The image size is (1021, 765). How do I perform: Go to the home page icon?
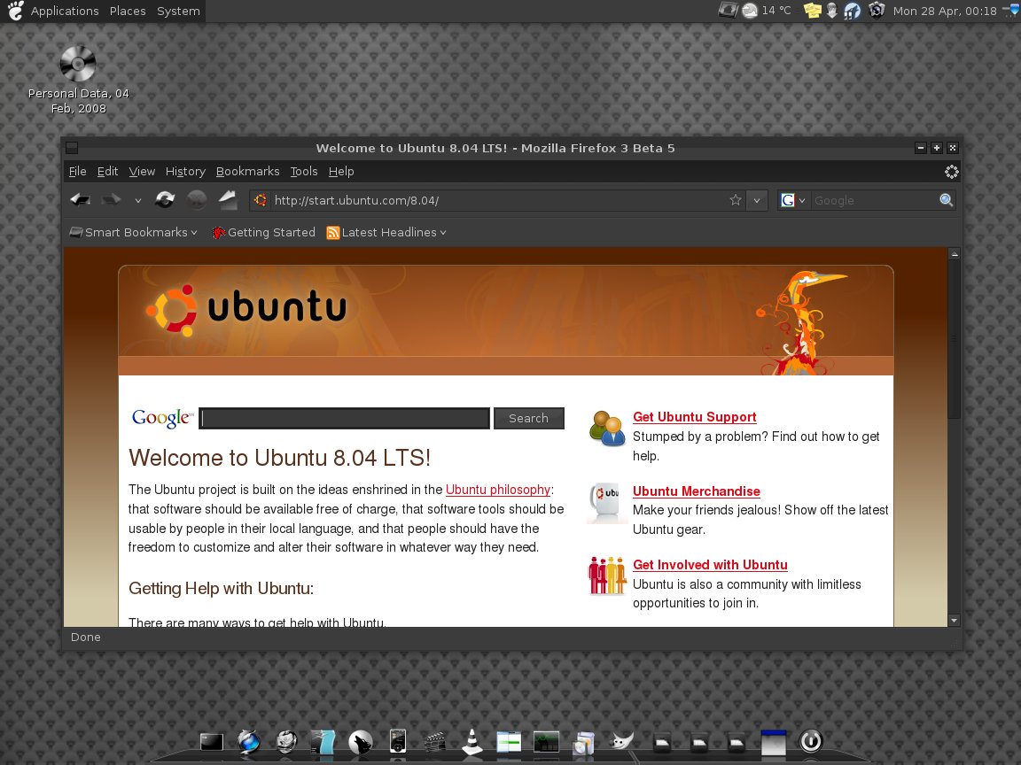click(x=228, y=200)
